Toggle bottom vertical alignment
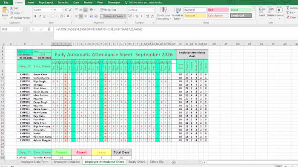The image size is (298, 167). (86, 10)
